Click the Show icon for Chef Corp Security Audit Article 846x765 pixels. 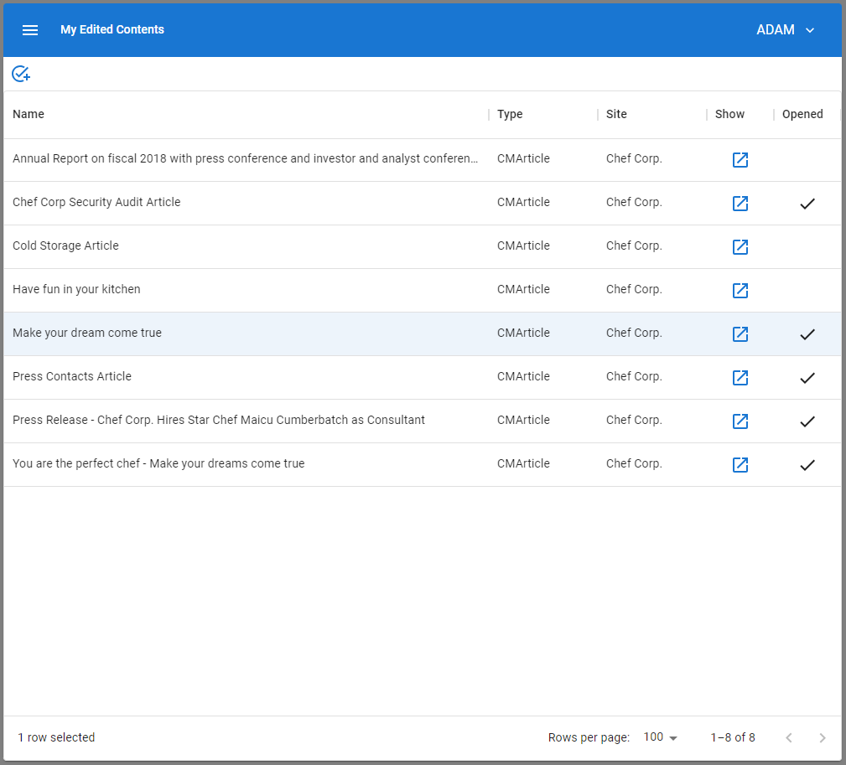click(x=740, y=203)
